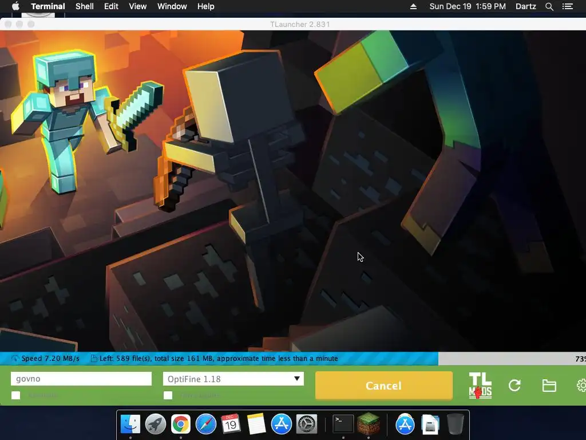The height and width of the screenshot is (440, 586).
Task: Click the Dartz user name in menu bar
Action: pos(525,6)
